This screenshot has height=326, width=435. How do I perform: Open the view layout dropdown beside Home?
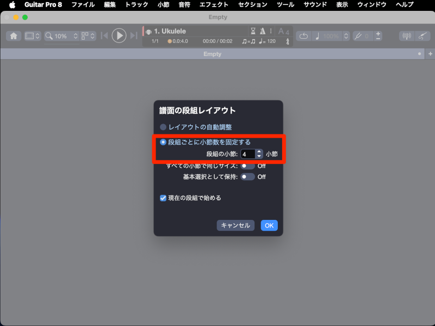[33, 36]
